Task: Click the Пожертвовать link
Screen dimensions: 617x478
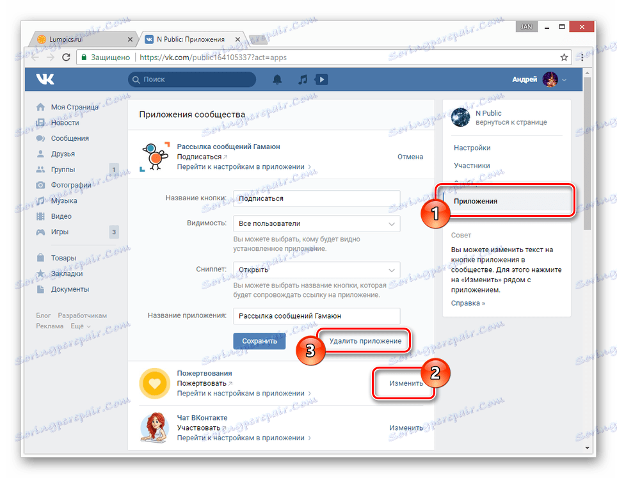Action: [204, 383]
